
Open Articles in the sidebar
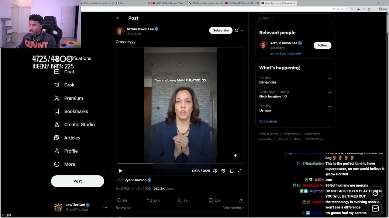(x=67, y=138)
